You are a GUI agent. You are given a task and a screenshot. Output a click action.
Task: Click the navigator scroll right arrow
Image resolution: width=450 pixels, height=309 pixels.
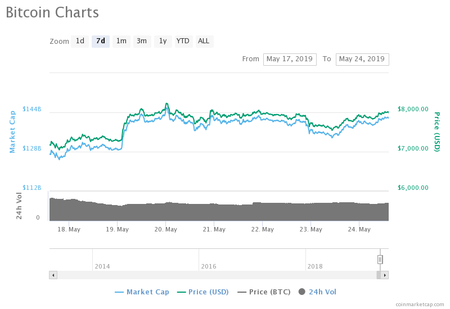pos(385,275)
